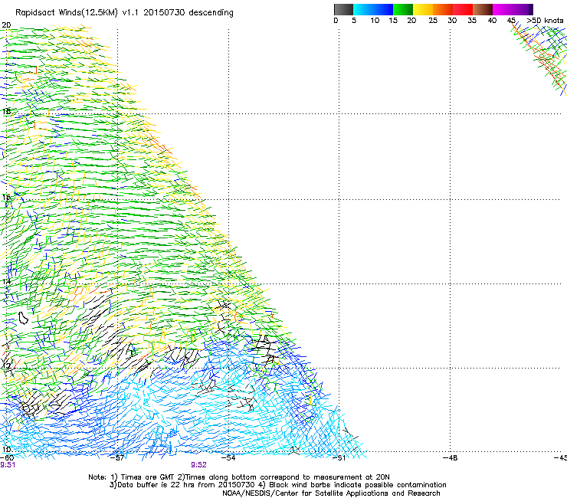Viewport: 567px width, 498px height.
Task: Click the purple '9:52' time stamp
Action: pos(199,465)
